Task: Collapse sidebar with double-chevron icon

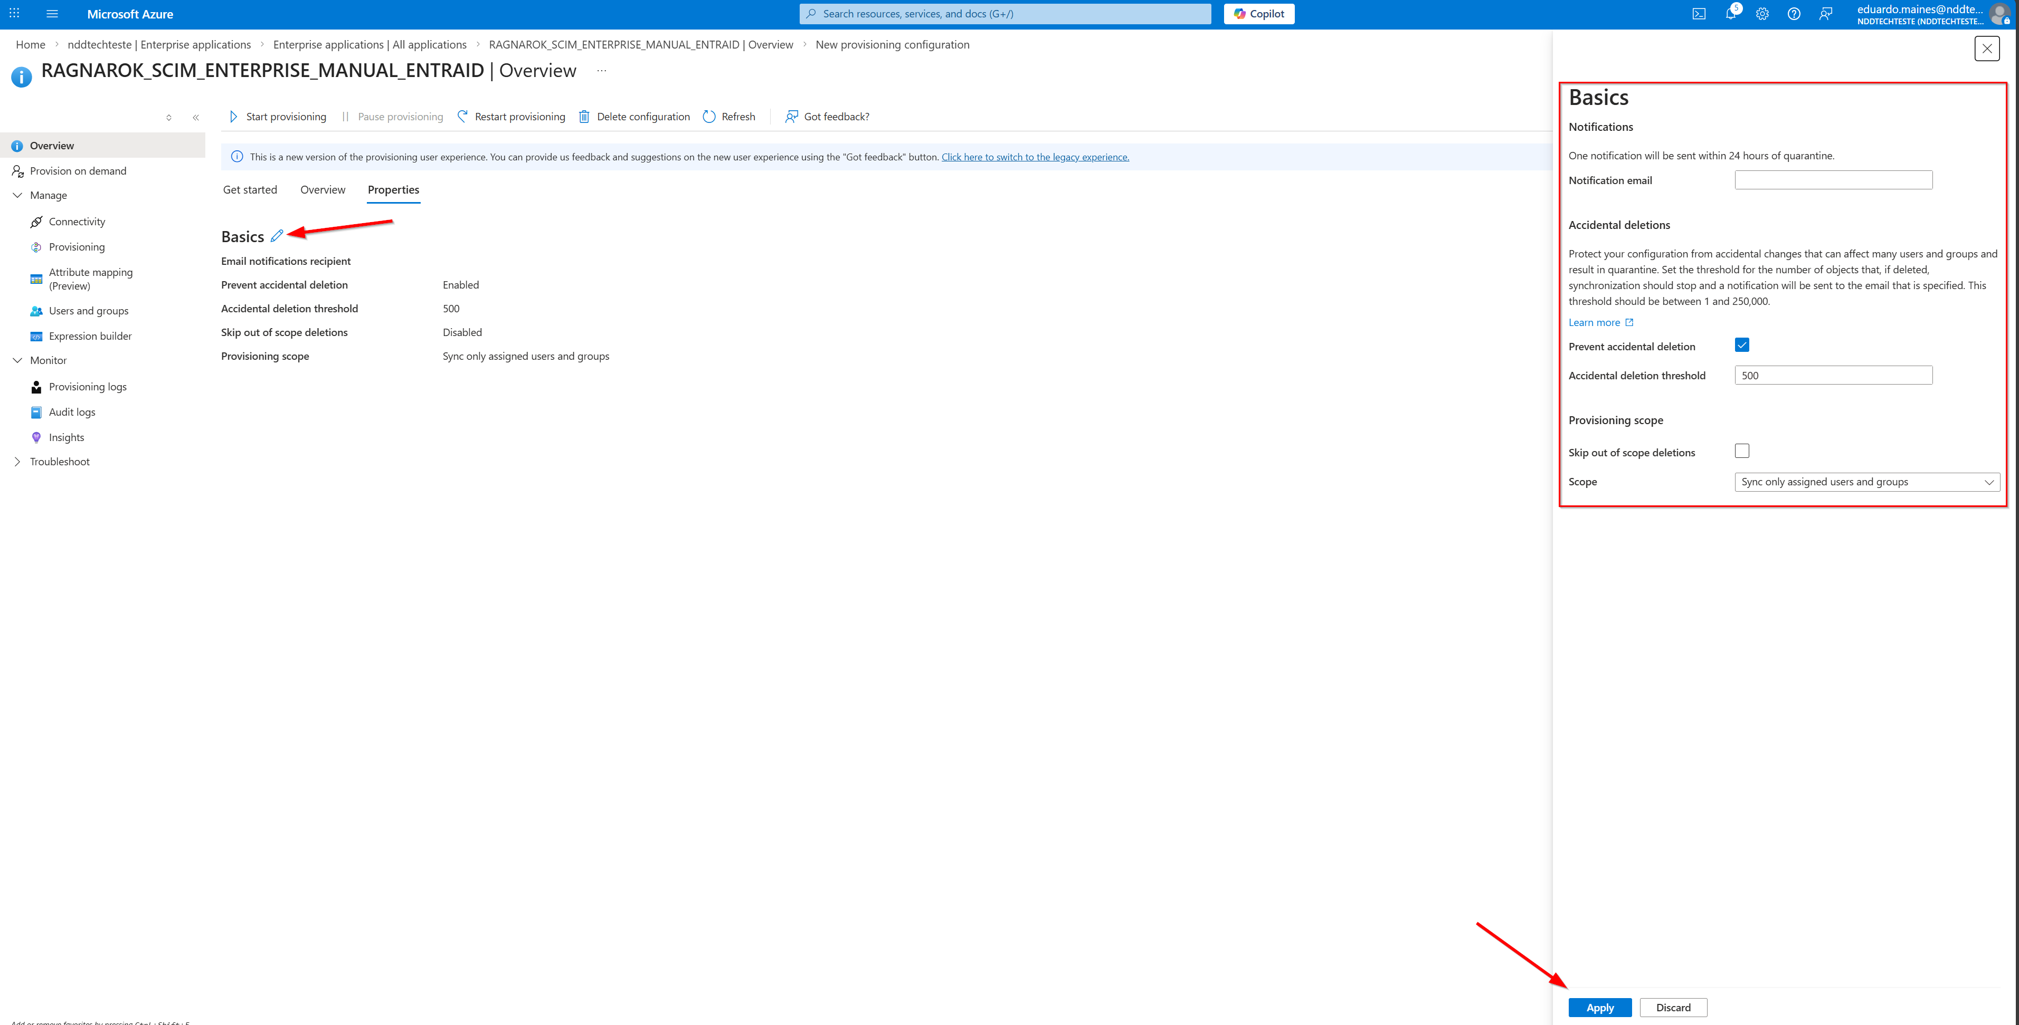Action: [x=196, y=118]
